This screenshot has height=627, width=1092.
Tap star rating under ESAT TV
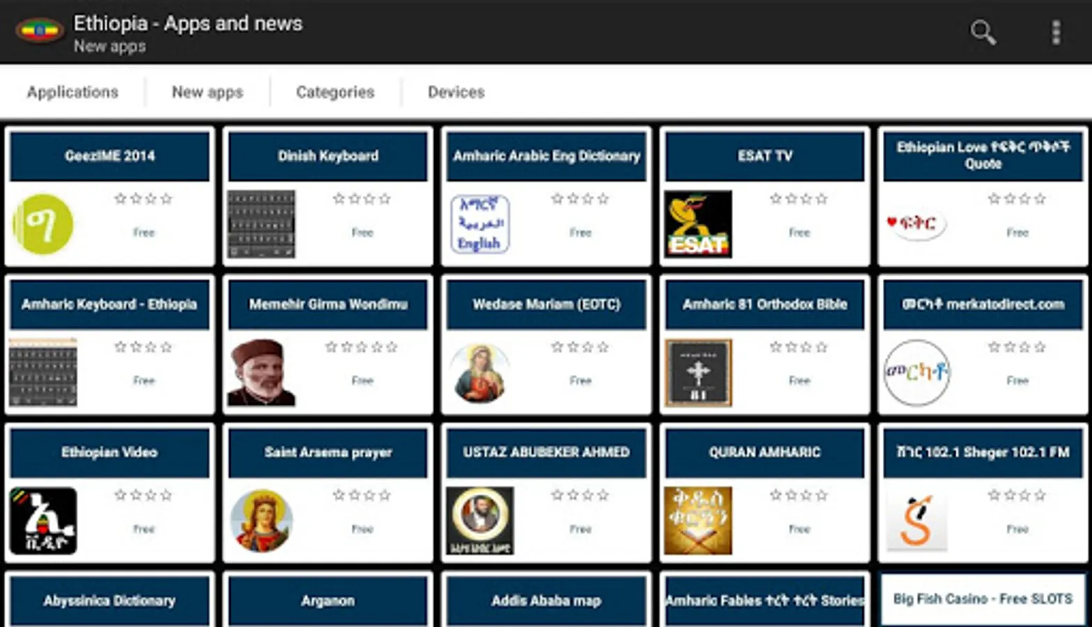point(799,199)
